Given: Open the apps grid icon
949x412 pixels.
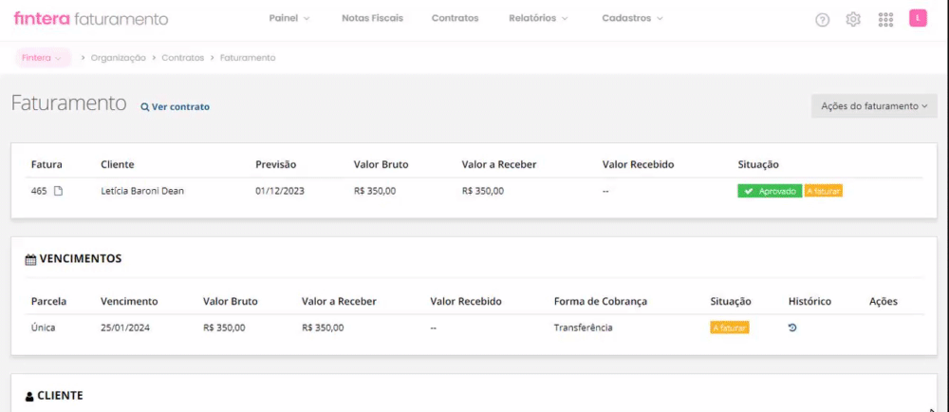Looking at the screenshot, I should point(885,19).
